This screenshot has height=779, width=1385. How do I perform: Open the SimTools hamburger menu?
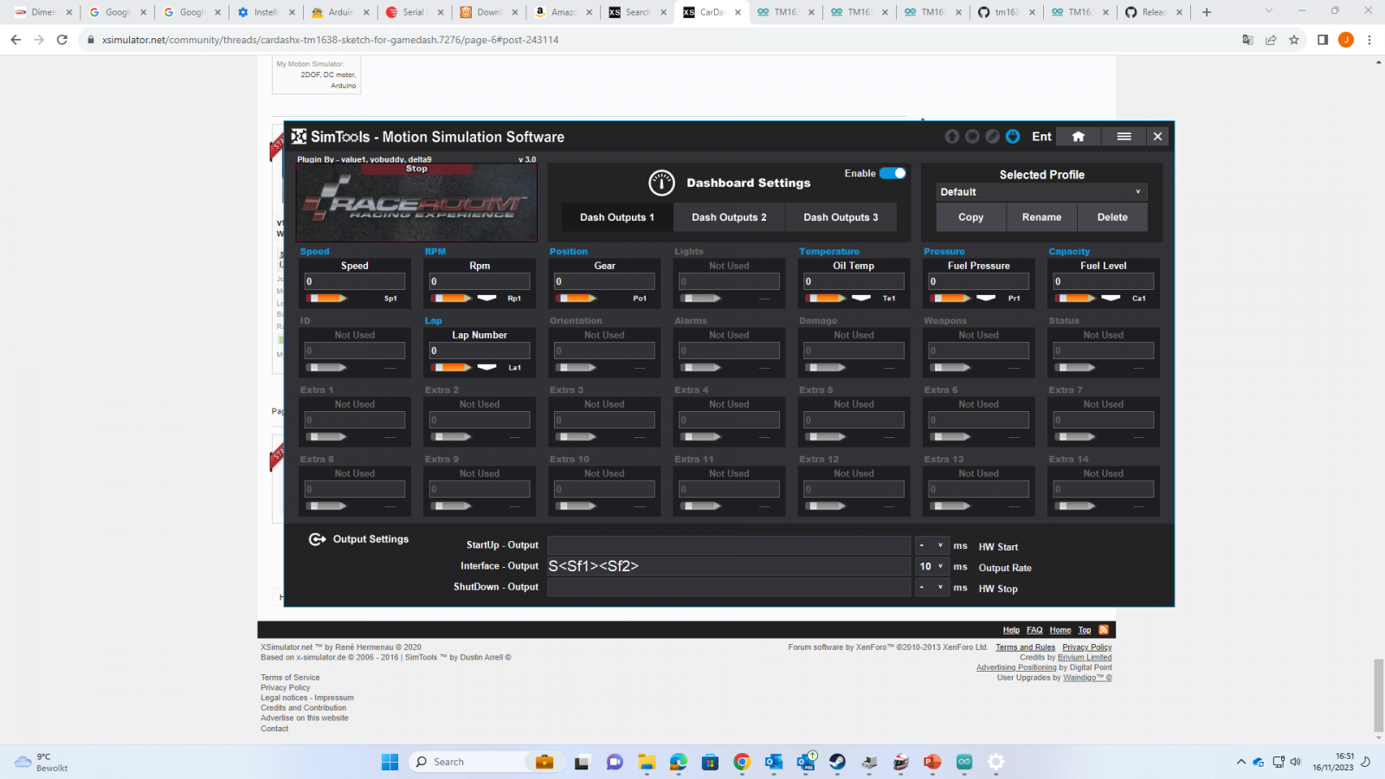[x=1124, y=137]
